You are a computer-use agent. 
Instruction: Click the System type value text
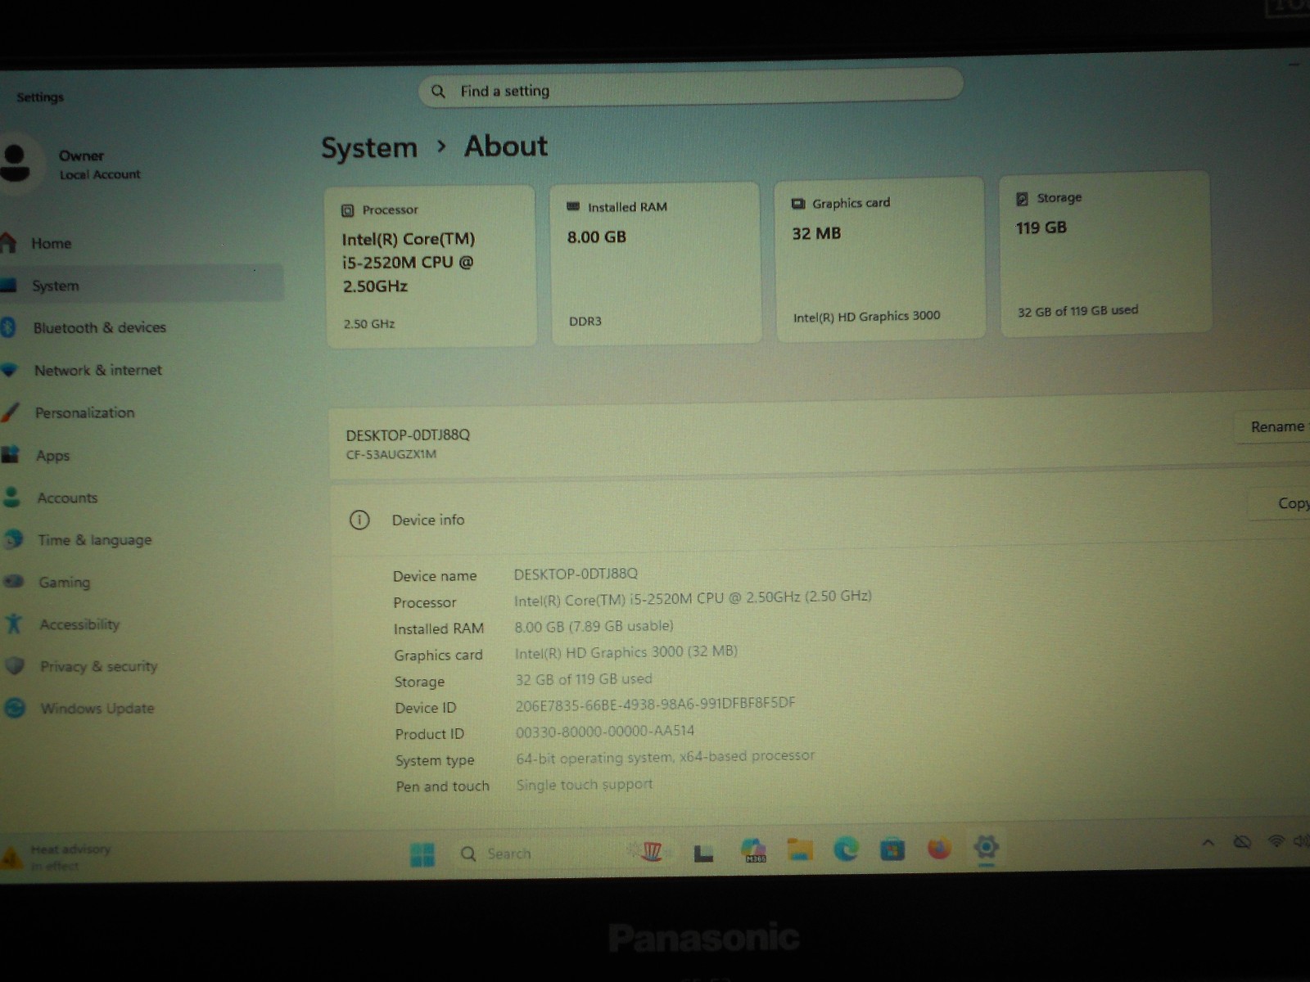pyautogui.click(x=665, y=758)
